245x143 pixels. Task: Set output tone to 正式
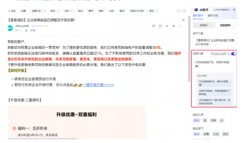coord(216,134)
